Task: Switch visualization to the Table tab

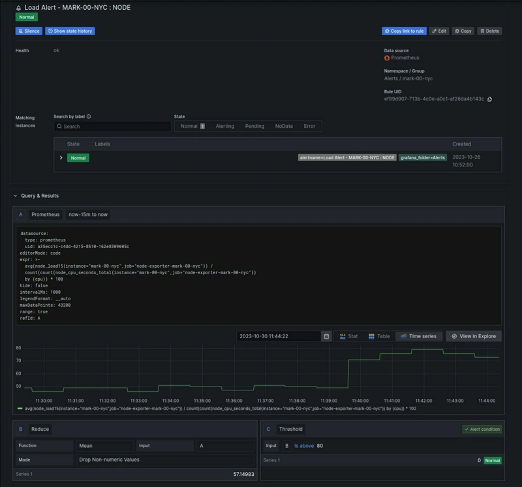Action: point(379,336)
